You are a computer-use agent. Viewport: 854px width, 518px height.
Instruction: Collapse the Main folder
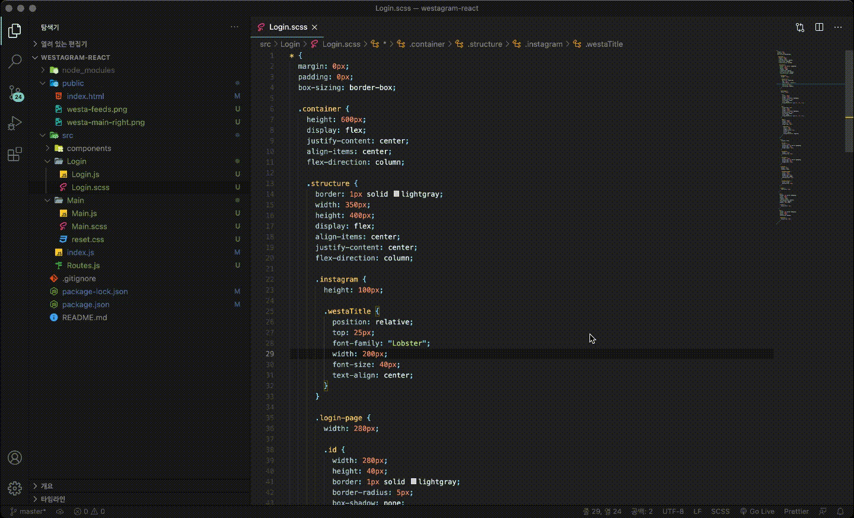[x=139, y=200]
